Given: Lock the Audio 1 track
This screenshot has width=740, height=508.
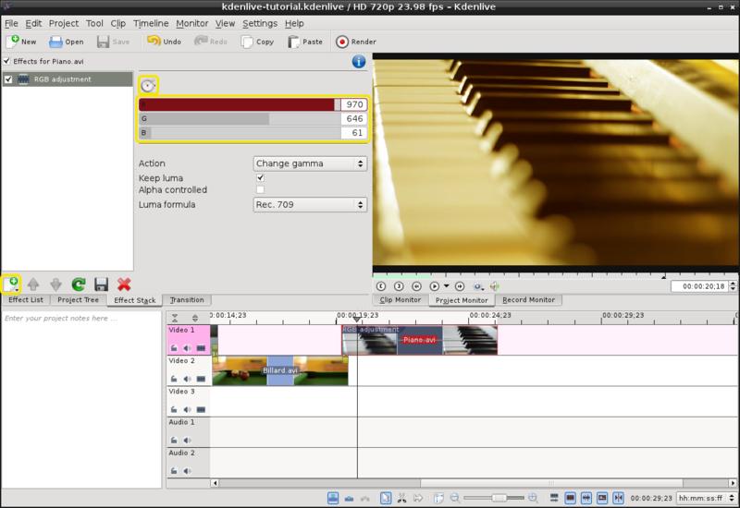Looking at the screenshot, I should coord(174,441).
